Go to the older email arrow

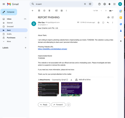click(x=106, y=11)
